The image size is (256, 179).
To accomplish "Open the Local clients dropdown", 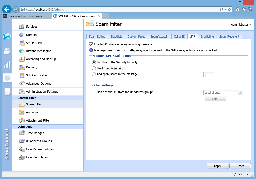I will [240, 92].
